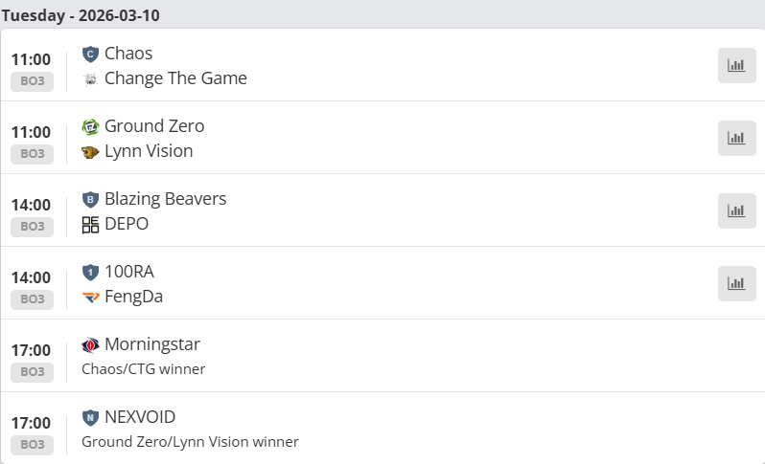Click the Morningstar team logo

pyautogui.click(x=91, y=344)
